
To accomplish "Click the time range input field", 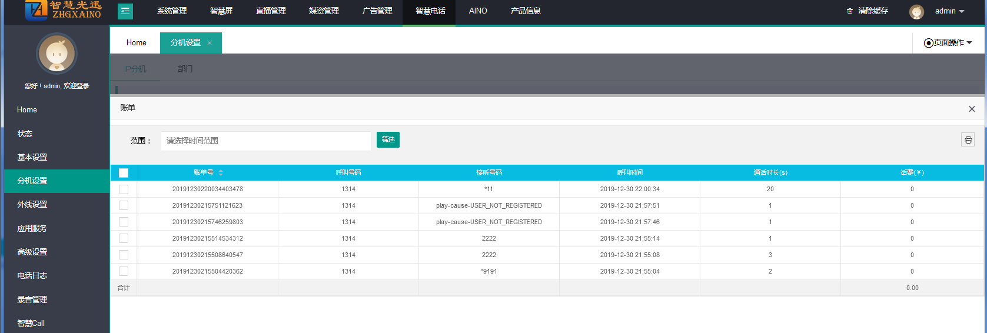I will tap(265, 141).
